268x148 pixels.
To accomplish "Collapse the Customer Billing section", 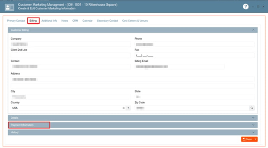I will [x=253, y=30].
